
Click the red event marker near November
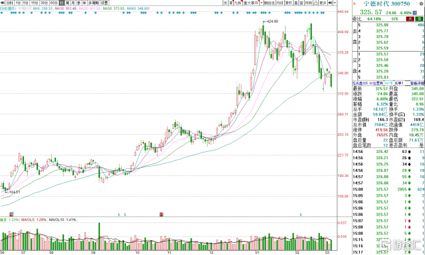pyautogui.click(x=162, y=214)
